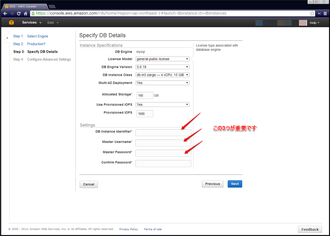Click the blue Next button

[235, 184]
